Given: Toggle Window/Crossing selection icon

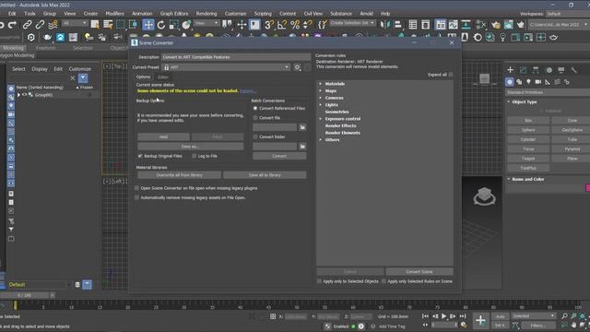Looking at the screenshot, I should click(133, 25).
